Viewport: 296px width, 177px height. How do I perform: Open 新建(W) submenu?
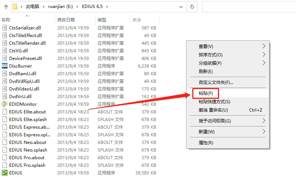click(228, 132)
